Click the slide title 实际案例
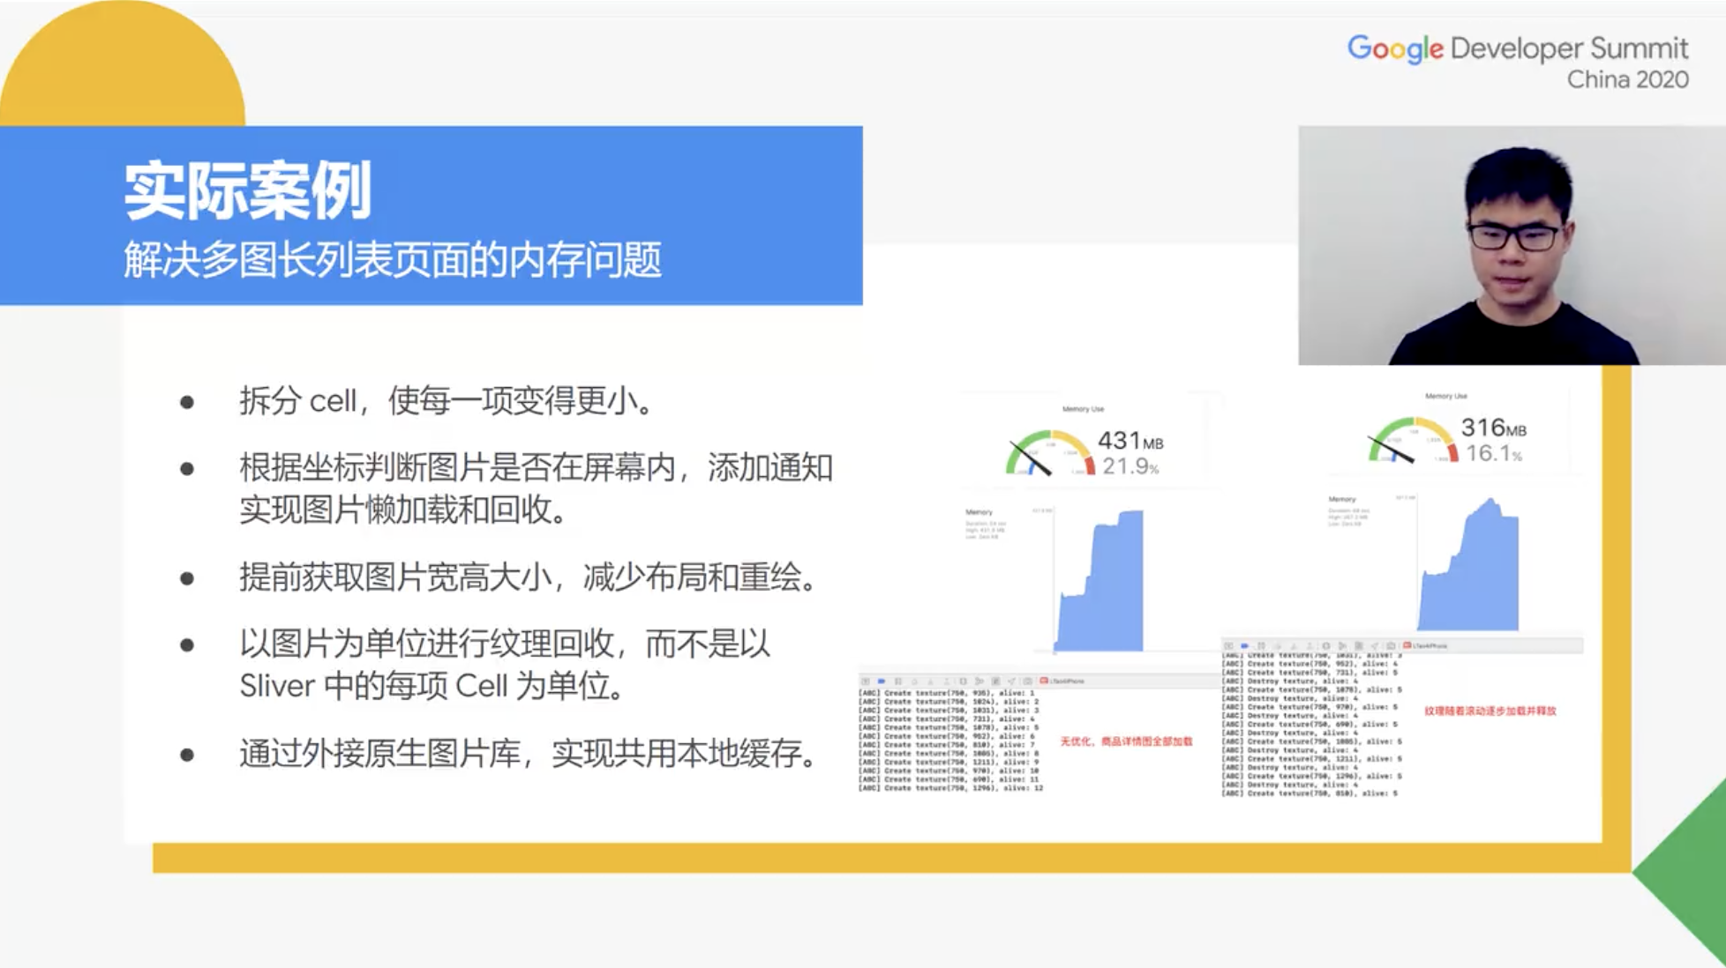 (248, 190)
